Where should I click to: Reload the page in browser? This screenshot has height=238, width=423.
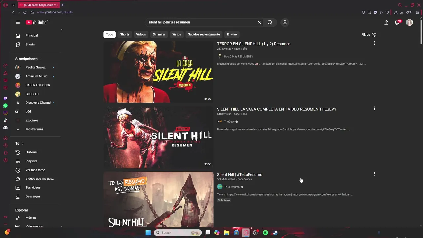pyautogui.click(x=25, y=12)
